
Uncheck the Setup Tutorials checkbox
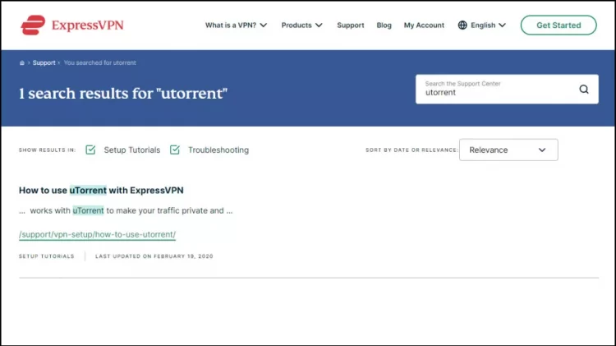(x=90, y=150)
